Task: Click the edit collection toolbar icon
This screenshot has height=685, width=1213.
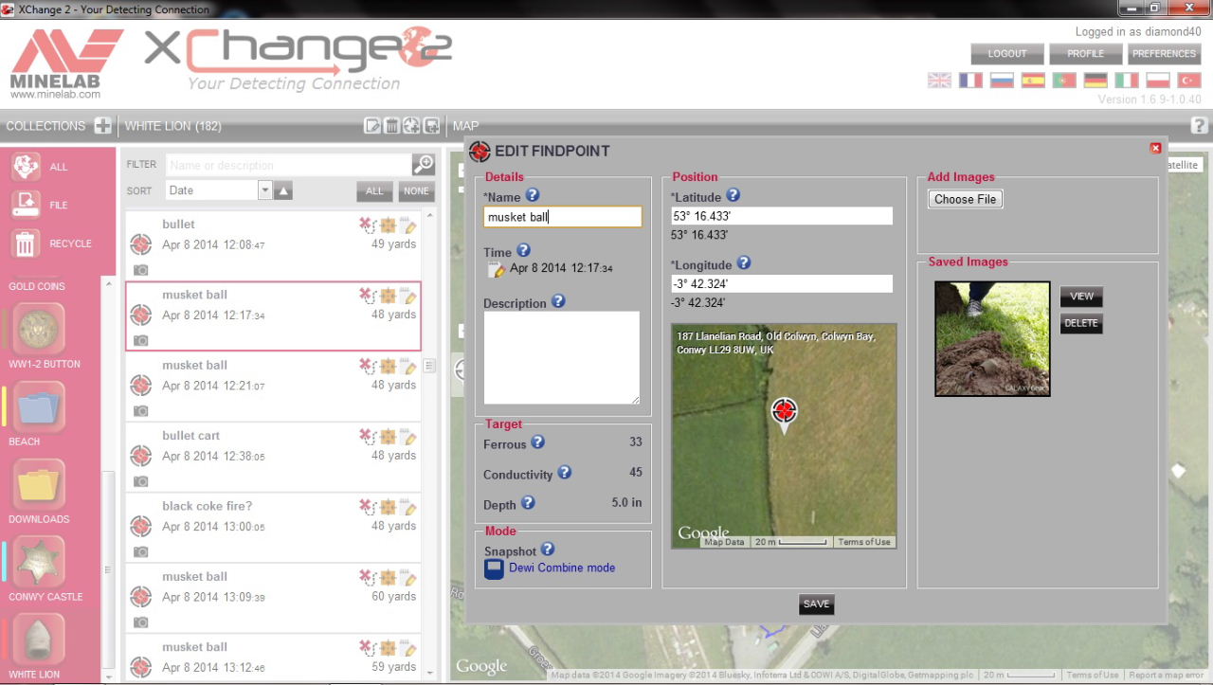Action: 373,126
